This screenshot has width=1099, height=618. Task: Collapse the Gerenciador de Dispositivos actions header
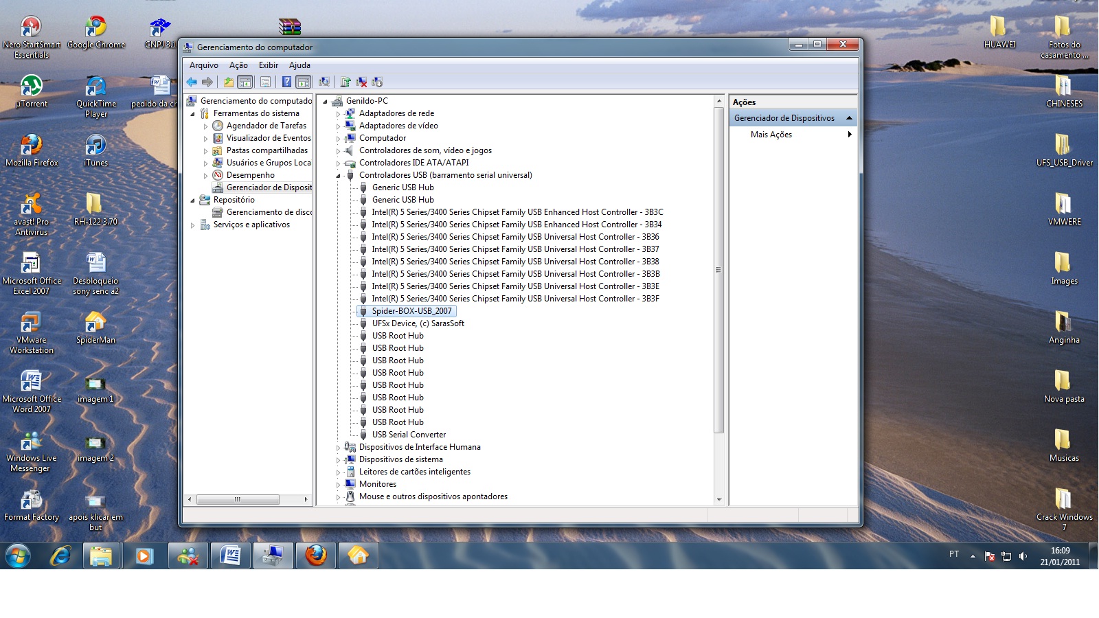coord(849,118)
